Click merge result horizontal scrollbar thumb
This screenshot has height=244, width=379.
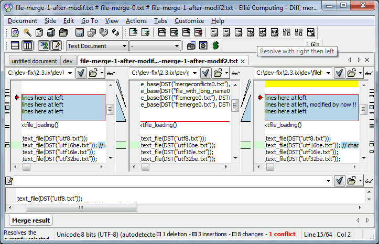pyautogui.click(x=81, y=207)
